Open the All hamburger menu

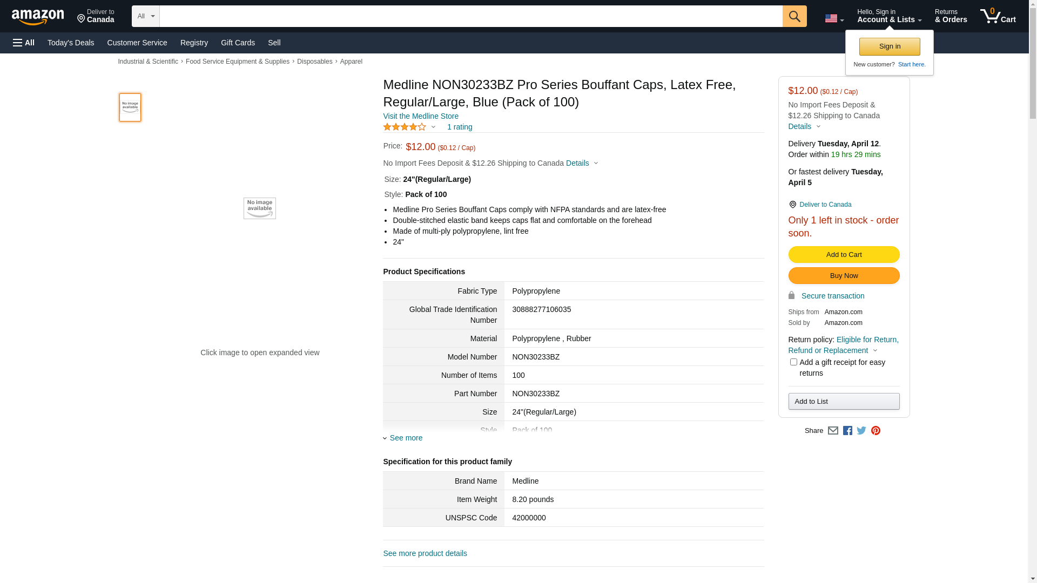(x=24, y=43)
